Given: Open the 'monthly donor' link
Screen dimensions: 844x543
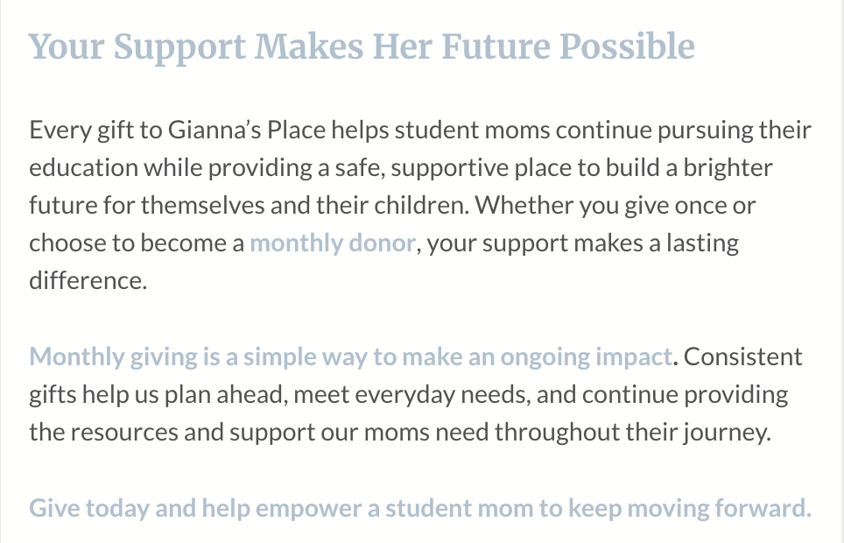Looking at the screenshot, I should pos(333,243).
